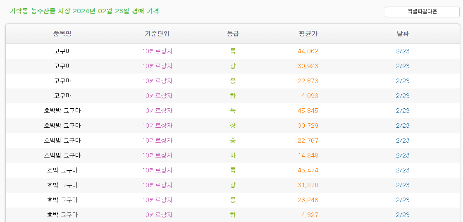The width and height of the screenshot is (463, 222).
Task: Click the page title 가락동 농수산물 시장 경매 가격
Action: pos(84,11)
